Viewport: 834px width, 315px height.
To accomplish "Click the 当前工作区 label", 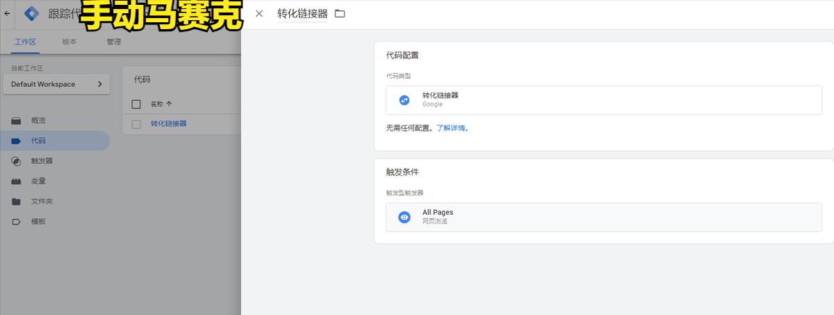I will click(27, 68).
